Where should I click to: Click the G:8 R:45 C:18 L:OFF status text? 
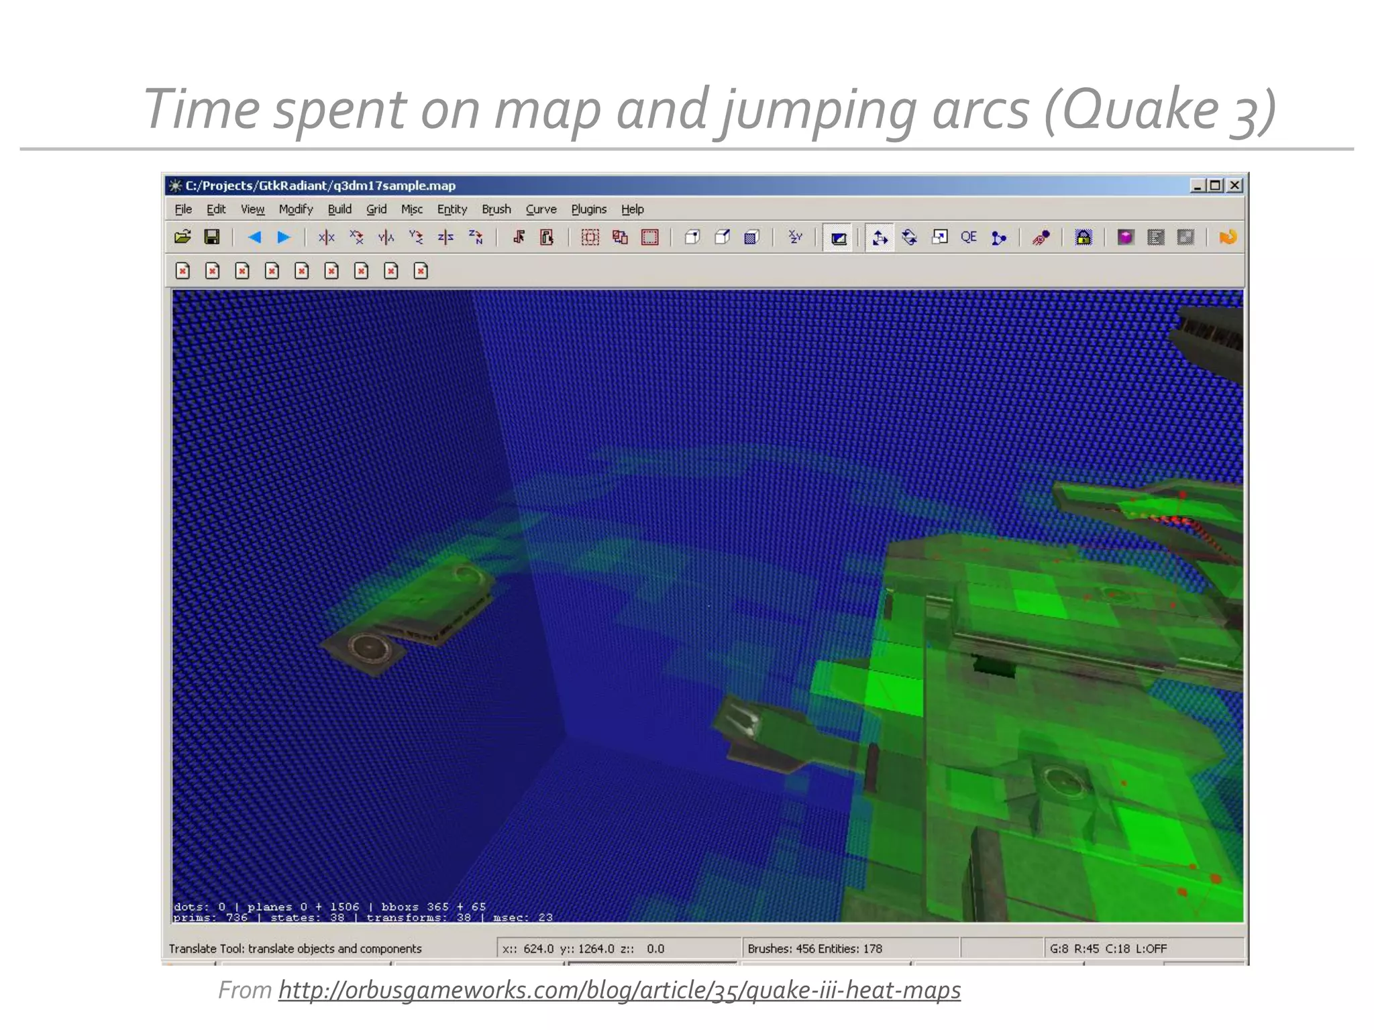pyautogui.click(x=1108, y=949)
